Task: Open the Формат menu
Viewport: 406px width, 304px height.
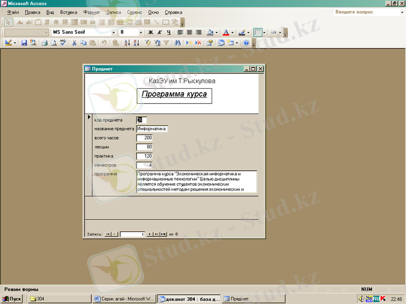Action: (91, 12)
